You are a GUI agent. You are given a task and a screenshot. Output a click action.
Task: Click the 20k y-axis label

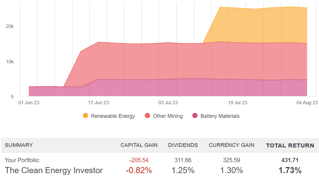10,26
